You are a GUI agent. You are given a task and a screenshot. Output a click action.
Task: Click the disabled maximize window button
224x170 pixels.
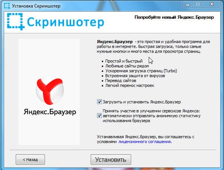tap(198, 4)
